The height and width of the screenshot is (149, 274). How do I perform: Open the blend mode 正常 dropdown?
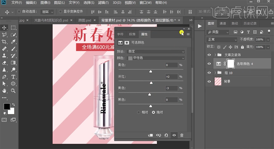pos(222,40)
